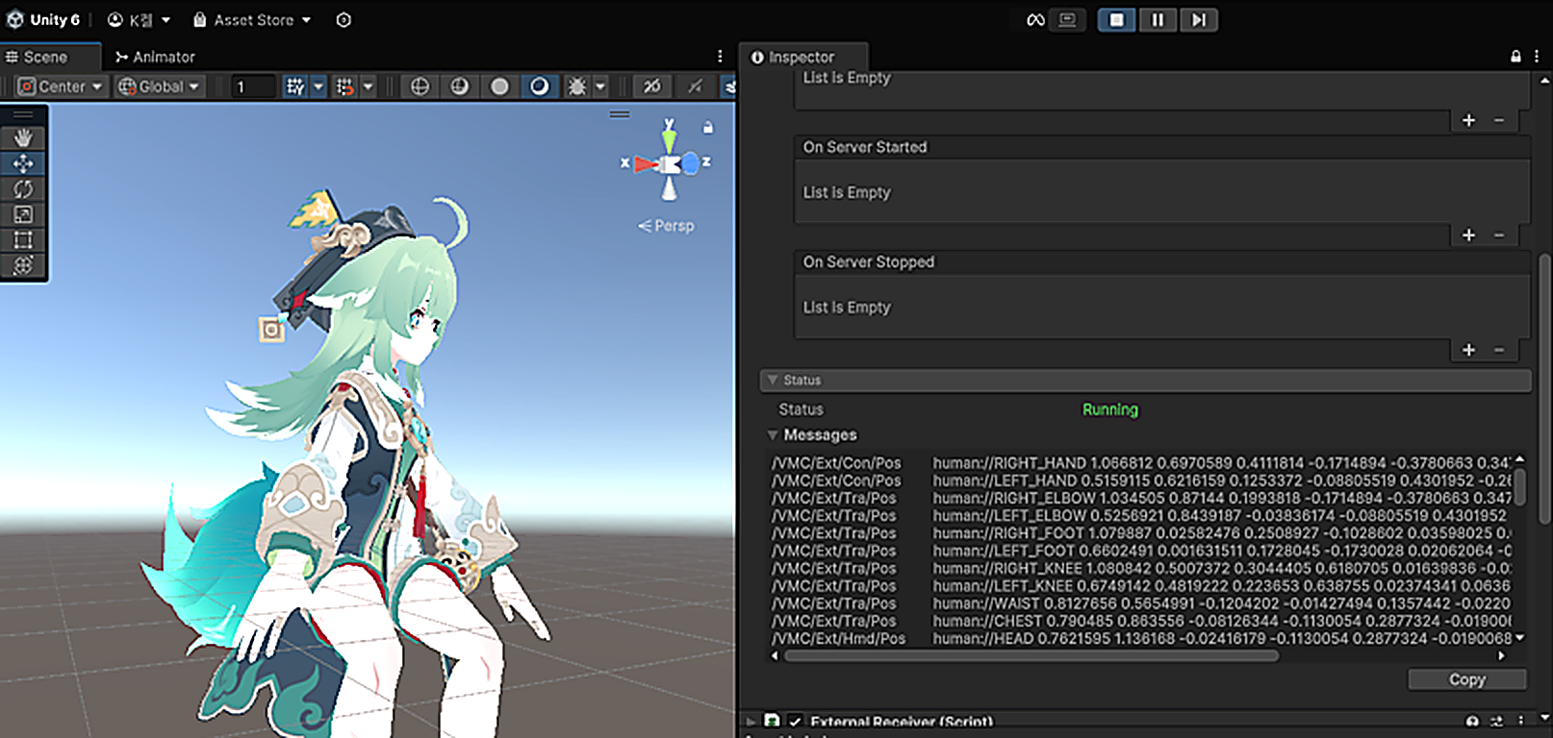
Task: Add item to On Server Stopped list
Action: pos(1468,350)
